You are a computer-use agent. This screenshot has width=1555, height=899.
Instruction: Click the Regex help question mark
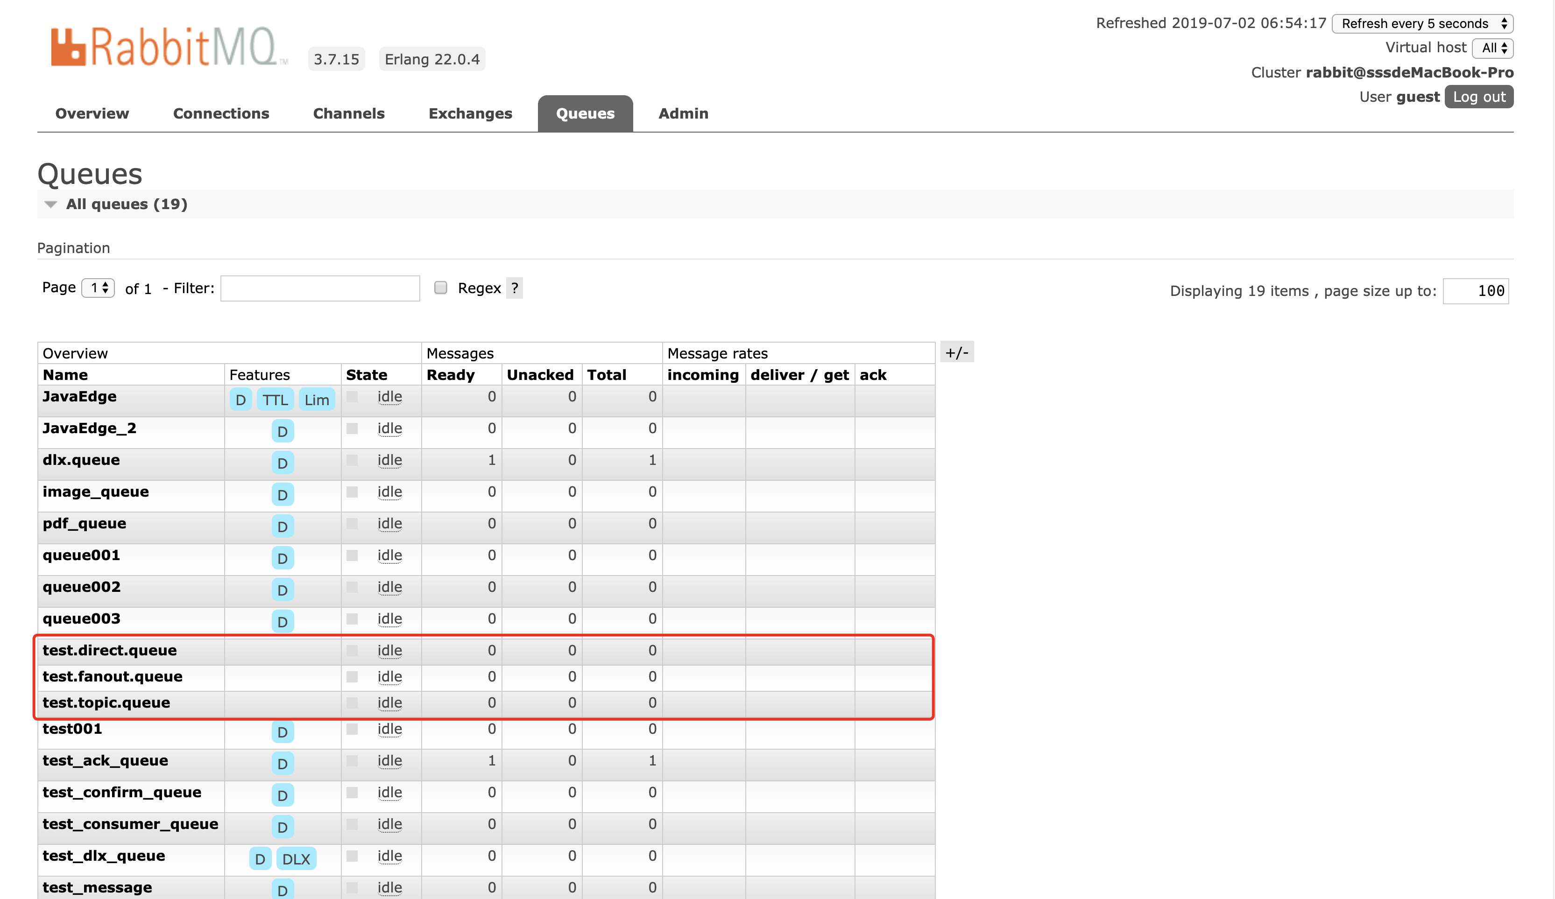coord(514,288)
